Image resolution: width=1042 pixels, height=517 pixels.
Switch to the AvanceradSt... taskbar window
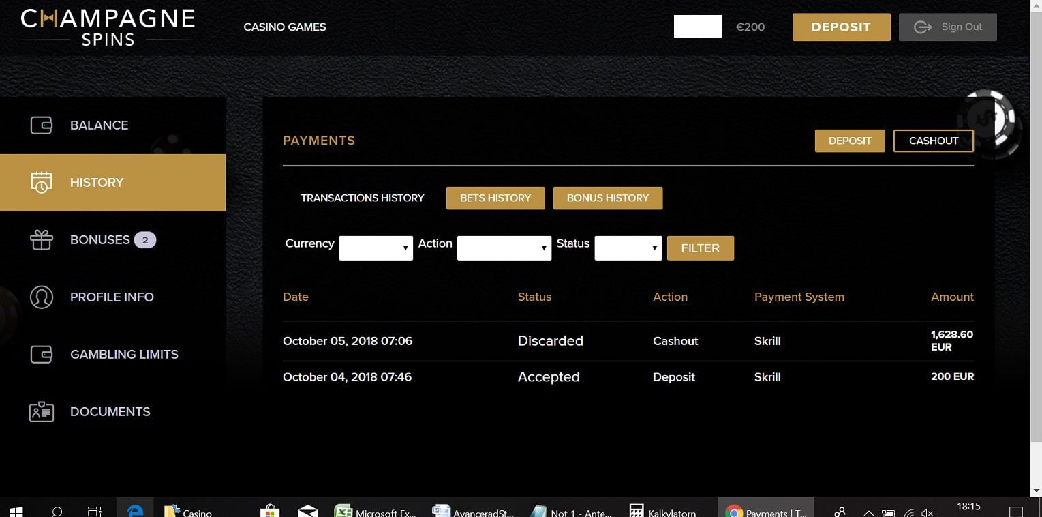(x=473, y=512)
